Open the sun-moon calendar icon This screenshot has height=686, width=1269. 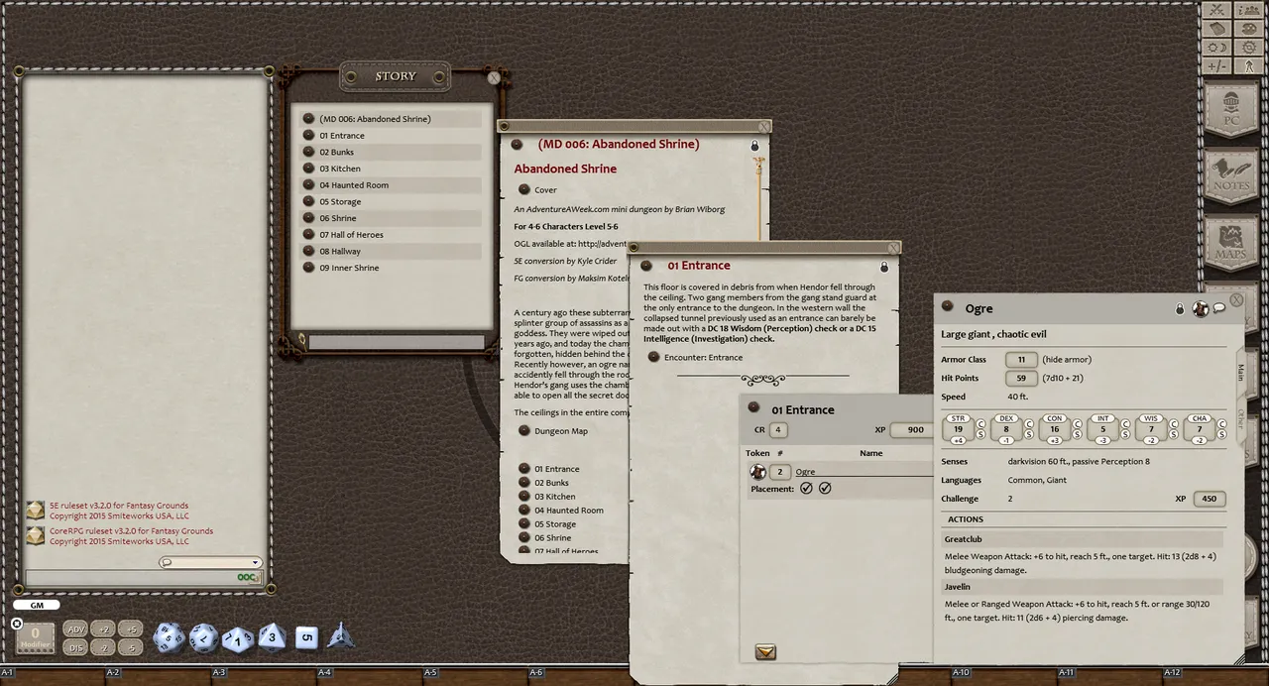click(x=1217, y=48)
